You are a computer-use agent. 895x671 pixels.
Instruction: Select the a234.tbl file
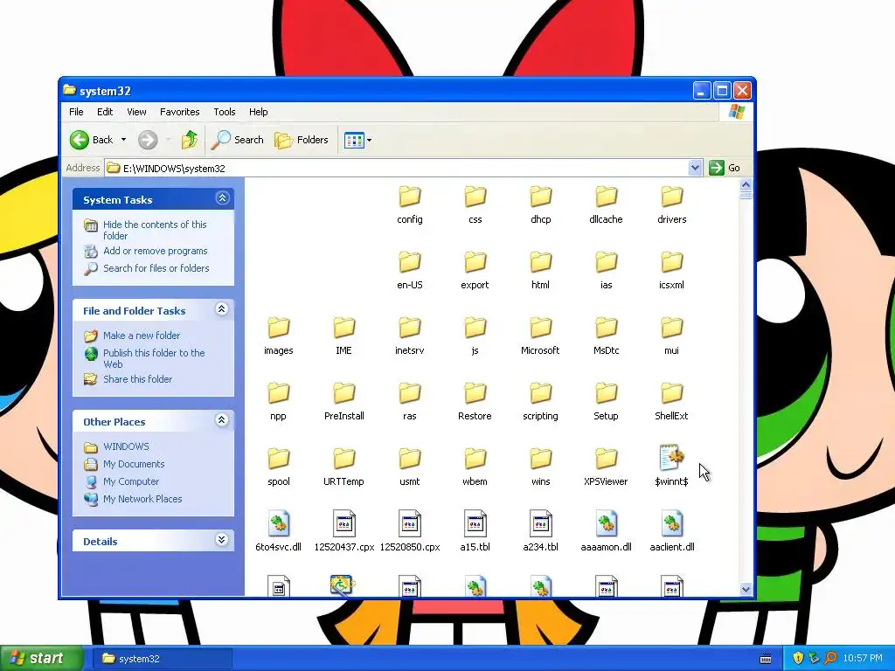coord(540,531)
